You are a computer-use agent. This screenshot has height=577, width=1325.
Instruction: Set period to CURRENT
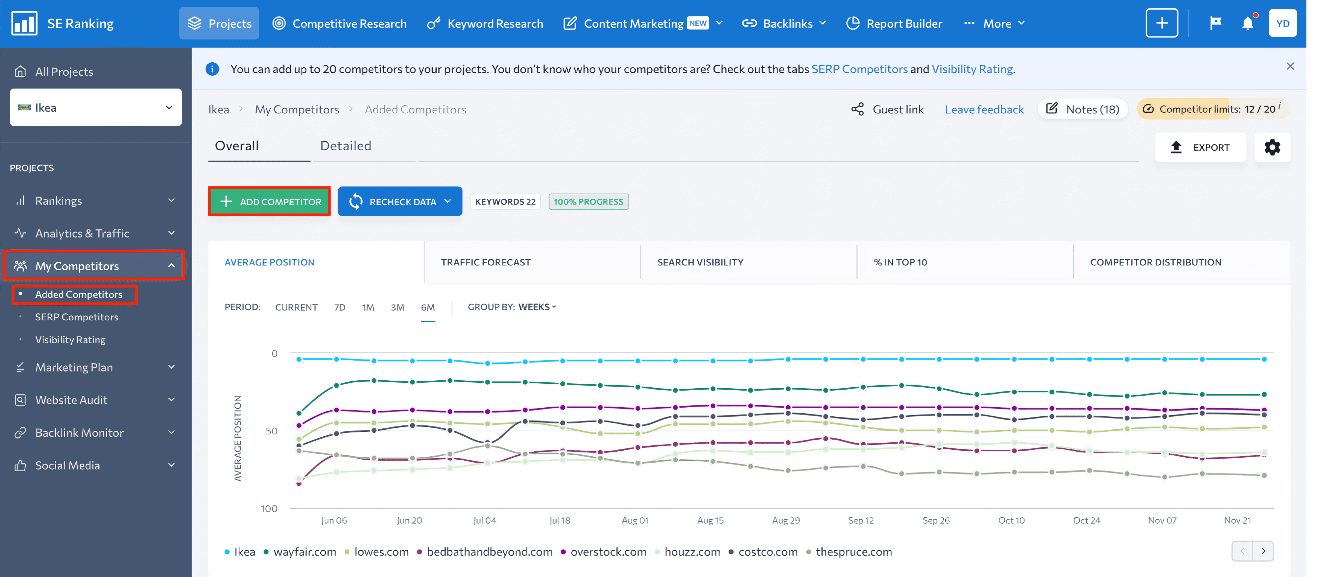296,307
